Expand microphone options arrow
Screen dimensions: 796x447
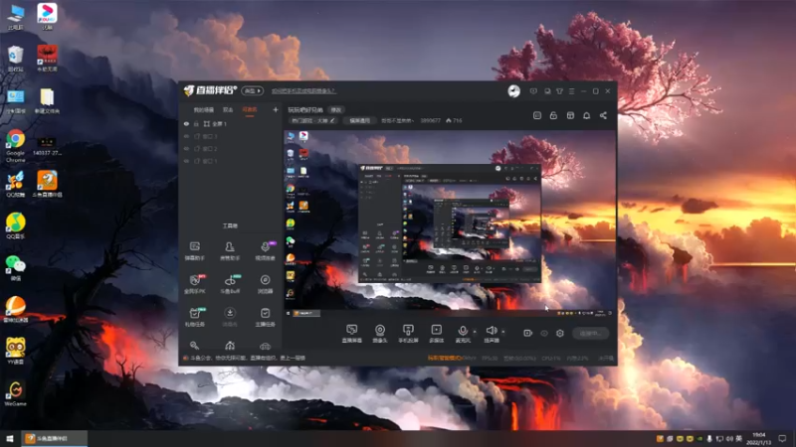pos(475,332)
